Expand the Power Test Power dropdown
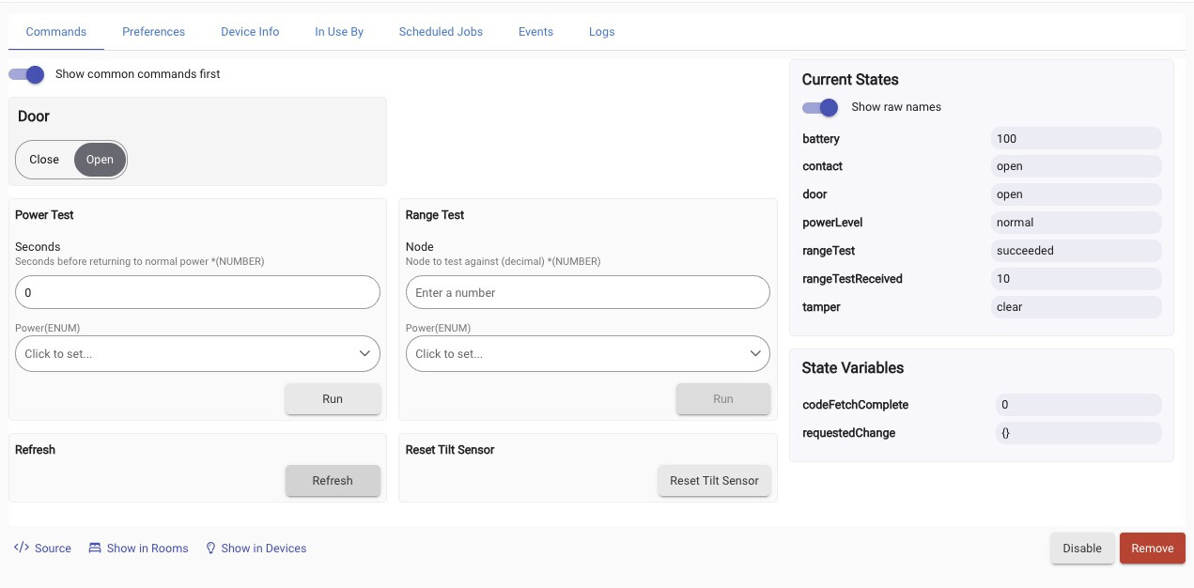 (x=197, y=354)
